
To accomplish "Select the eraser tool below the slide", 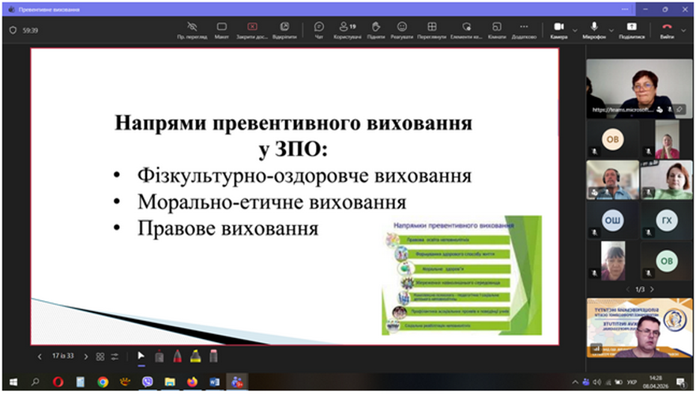I will pyautogui.click(x=213, y=356).
